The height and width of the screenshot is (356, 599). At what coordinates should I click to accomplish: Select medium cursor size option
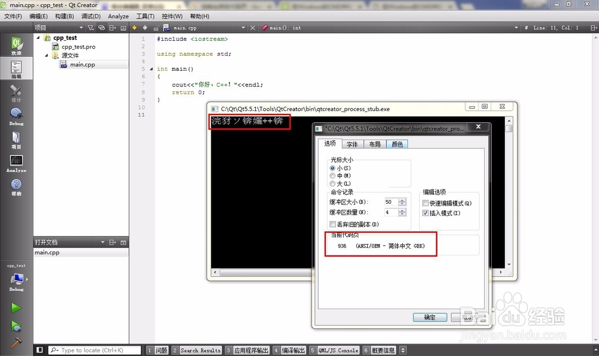(x=332, y=176)
